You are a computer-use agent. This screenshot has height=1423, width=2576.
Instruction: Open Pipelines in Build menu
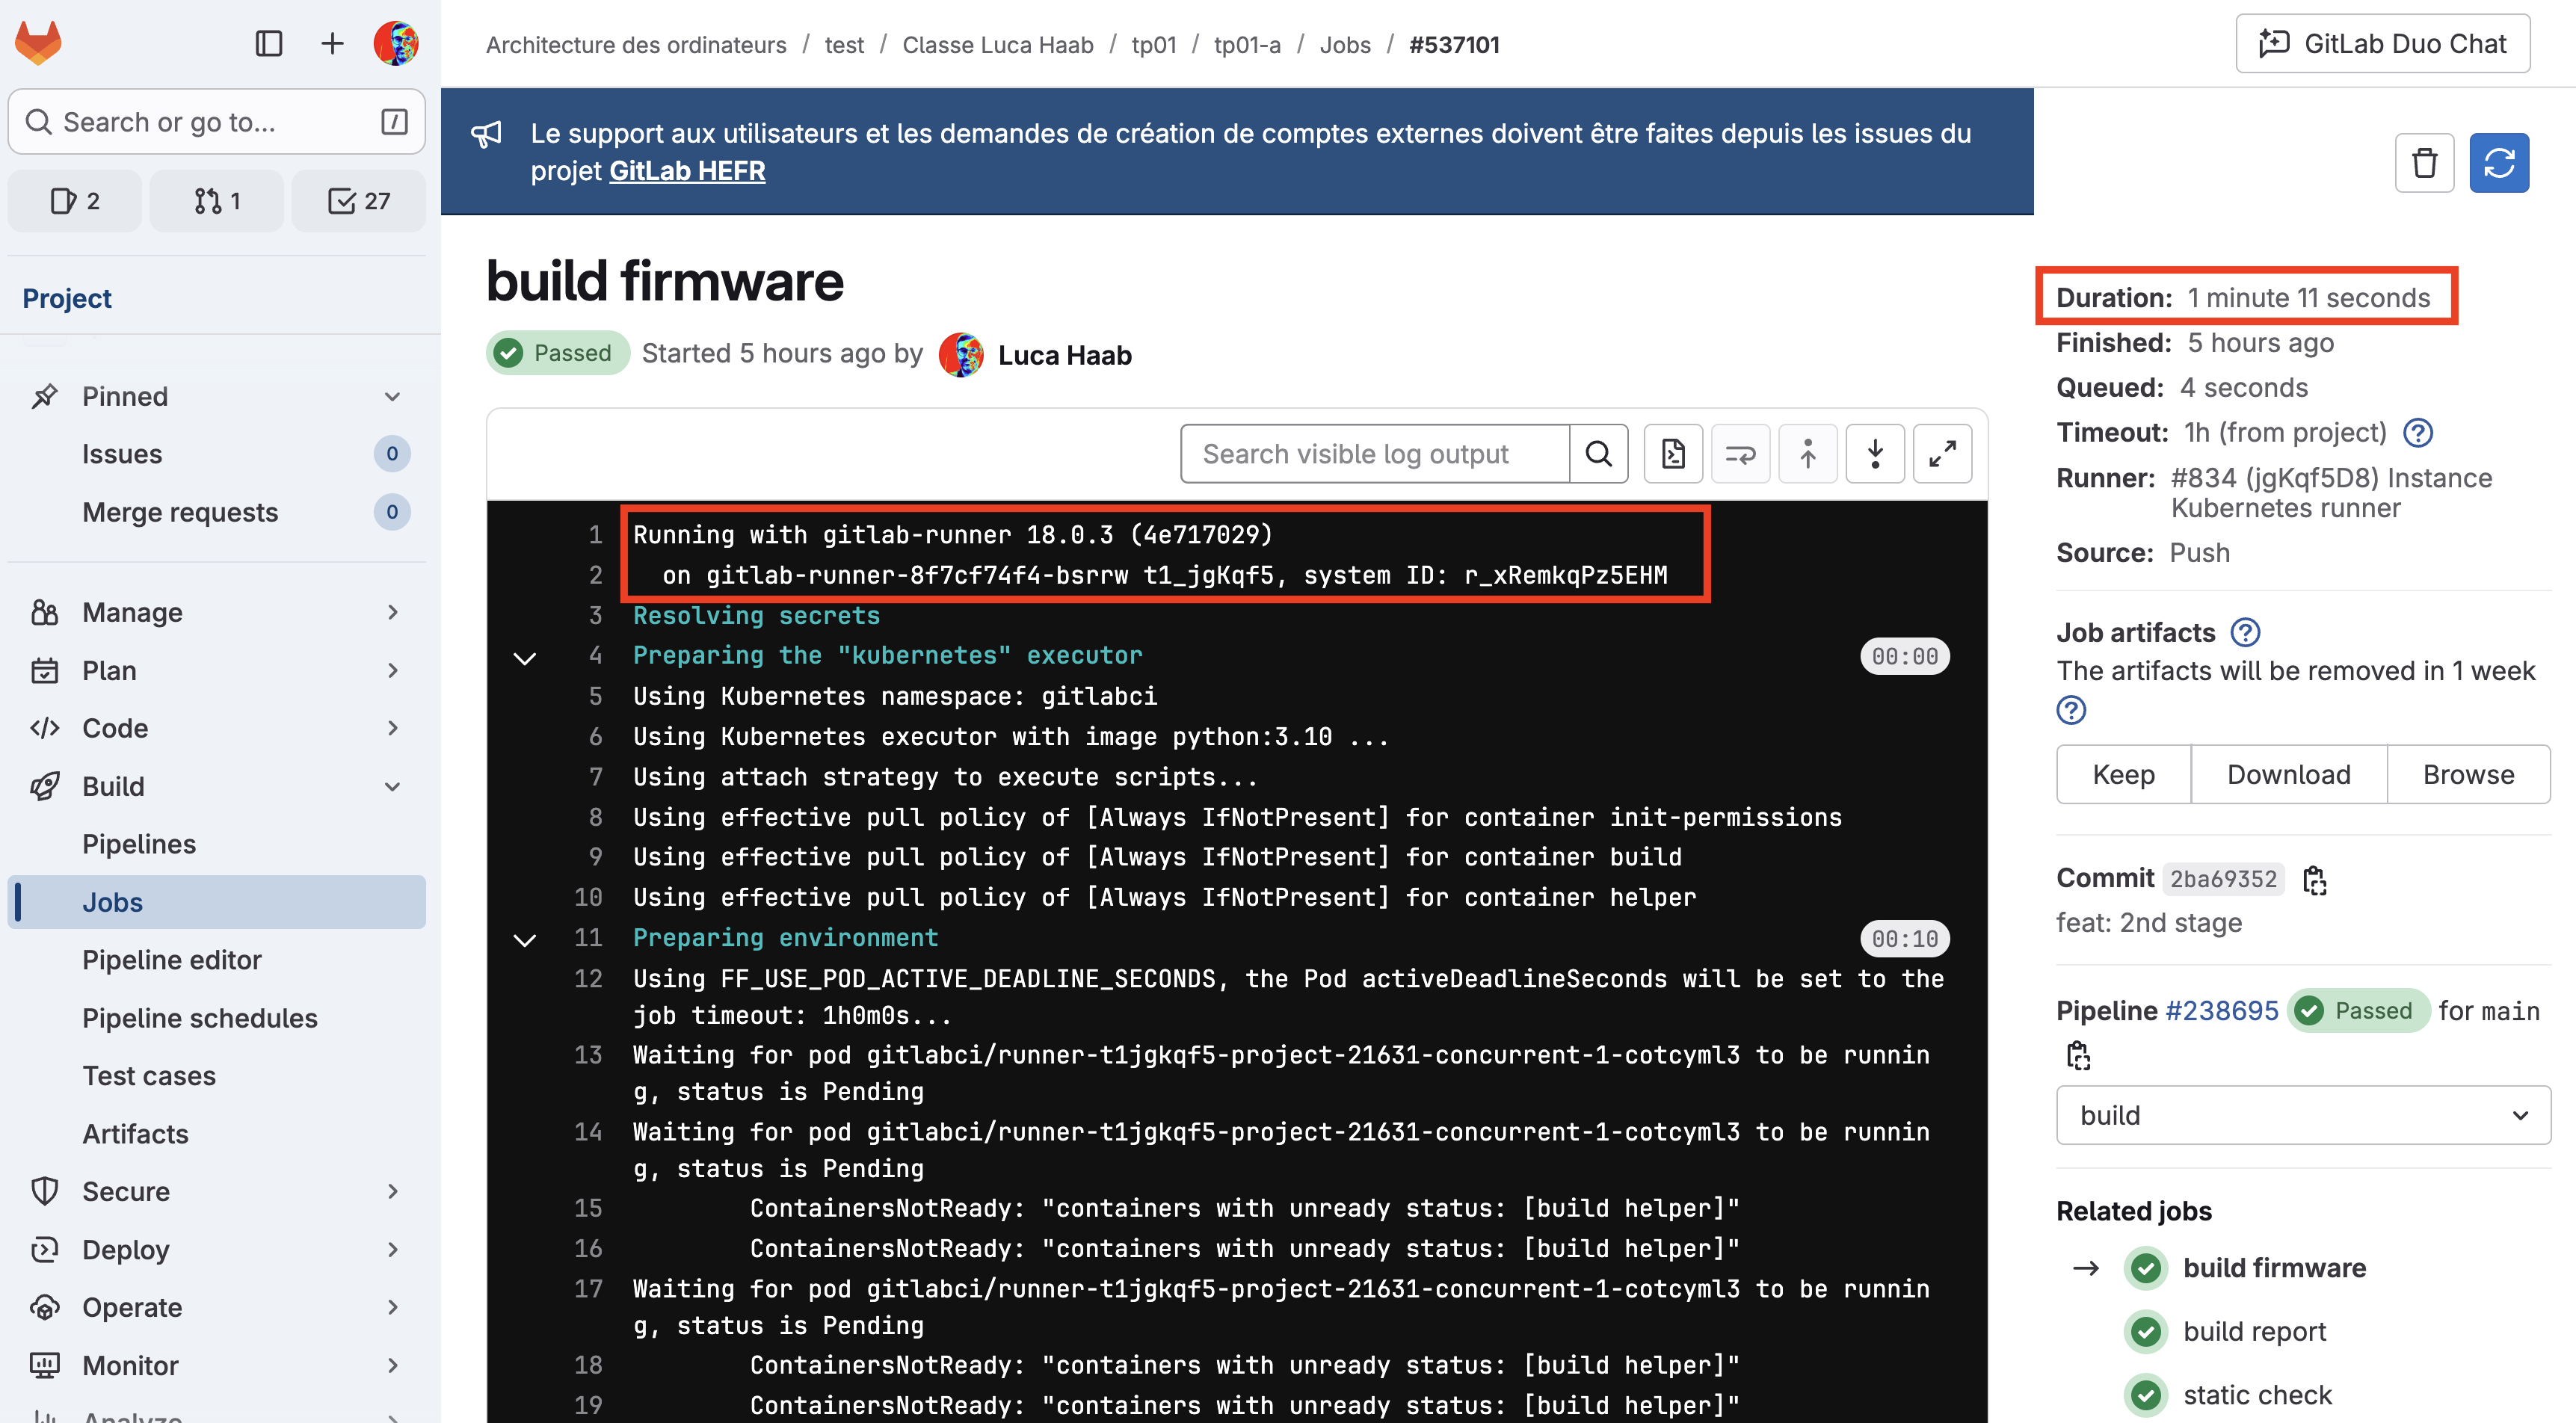tap(139, 844)
